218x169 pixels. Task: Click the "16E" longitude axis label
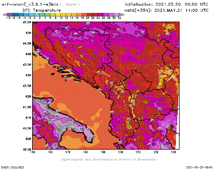pos(50,152)
